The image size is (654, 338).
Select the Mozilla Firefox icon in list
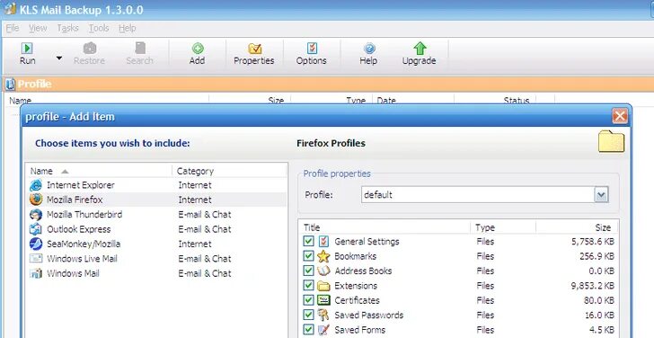click(x=36, y=200)
